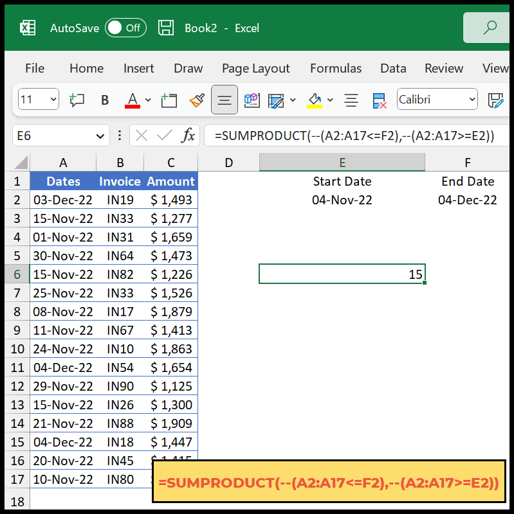Click the Select All corner triangle

coord(21,163)
